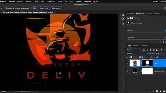Open the Ventana menu
166x93 pixels.
(87, 2)
